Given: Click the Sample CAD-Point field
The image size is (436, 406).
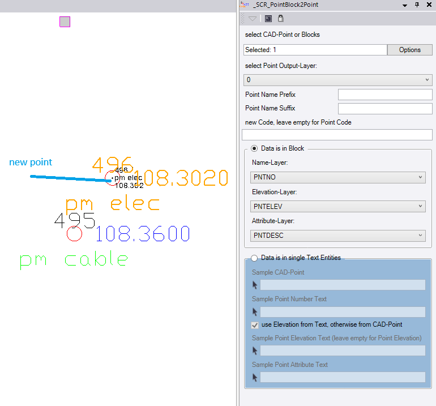Looking at the screenshot, I should tap(343, 285).
